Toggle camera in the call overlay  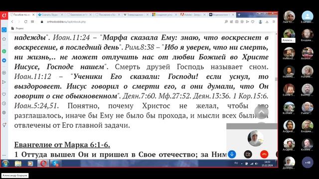point(248,154)
